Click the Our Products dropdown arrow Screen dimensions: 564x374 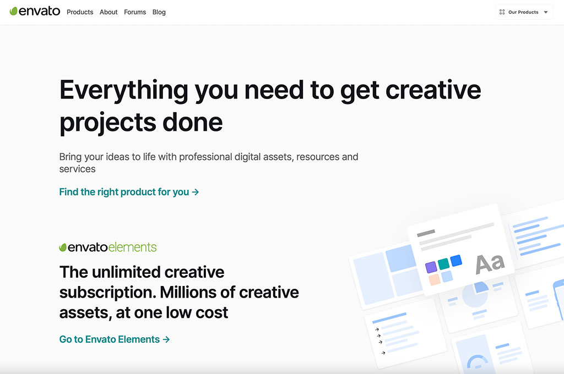546,12
